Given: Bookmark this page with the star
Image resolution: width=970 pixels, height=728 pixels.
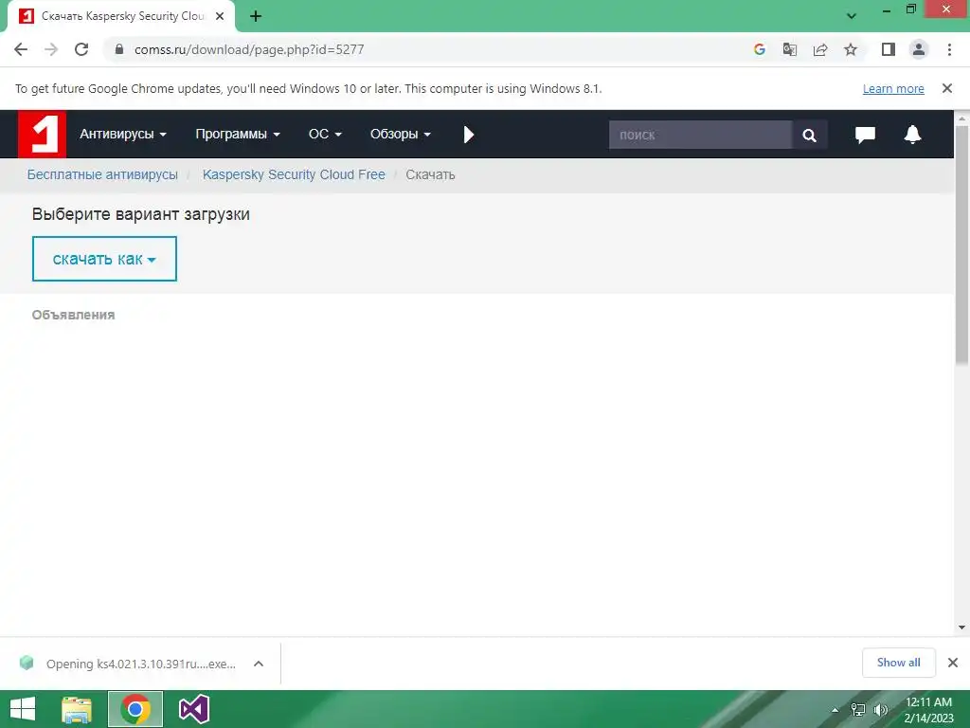Looking at the screenshot, I should point(851,49).
